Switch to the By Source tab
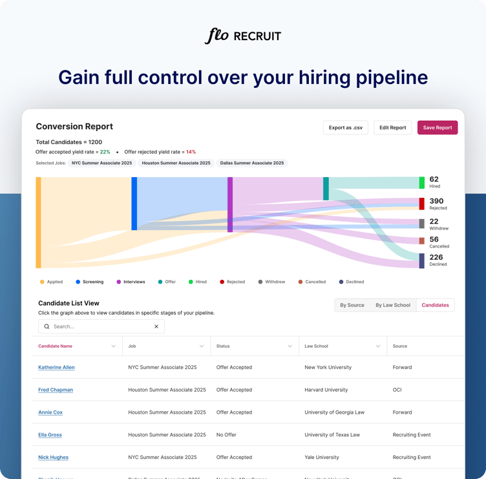486x479 pixels. pos(352,305)
